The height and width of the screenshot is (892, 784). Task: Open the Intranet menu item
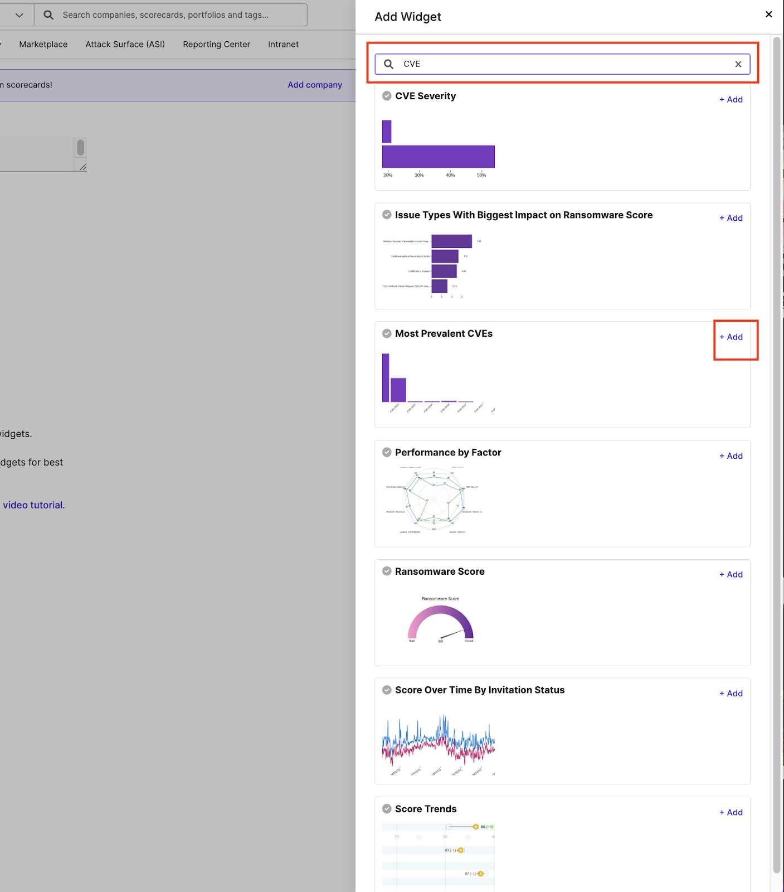pos(283,44)
